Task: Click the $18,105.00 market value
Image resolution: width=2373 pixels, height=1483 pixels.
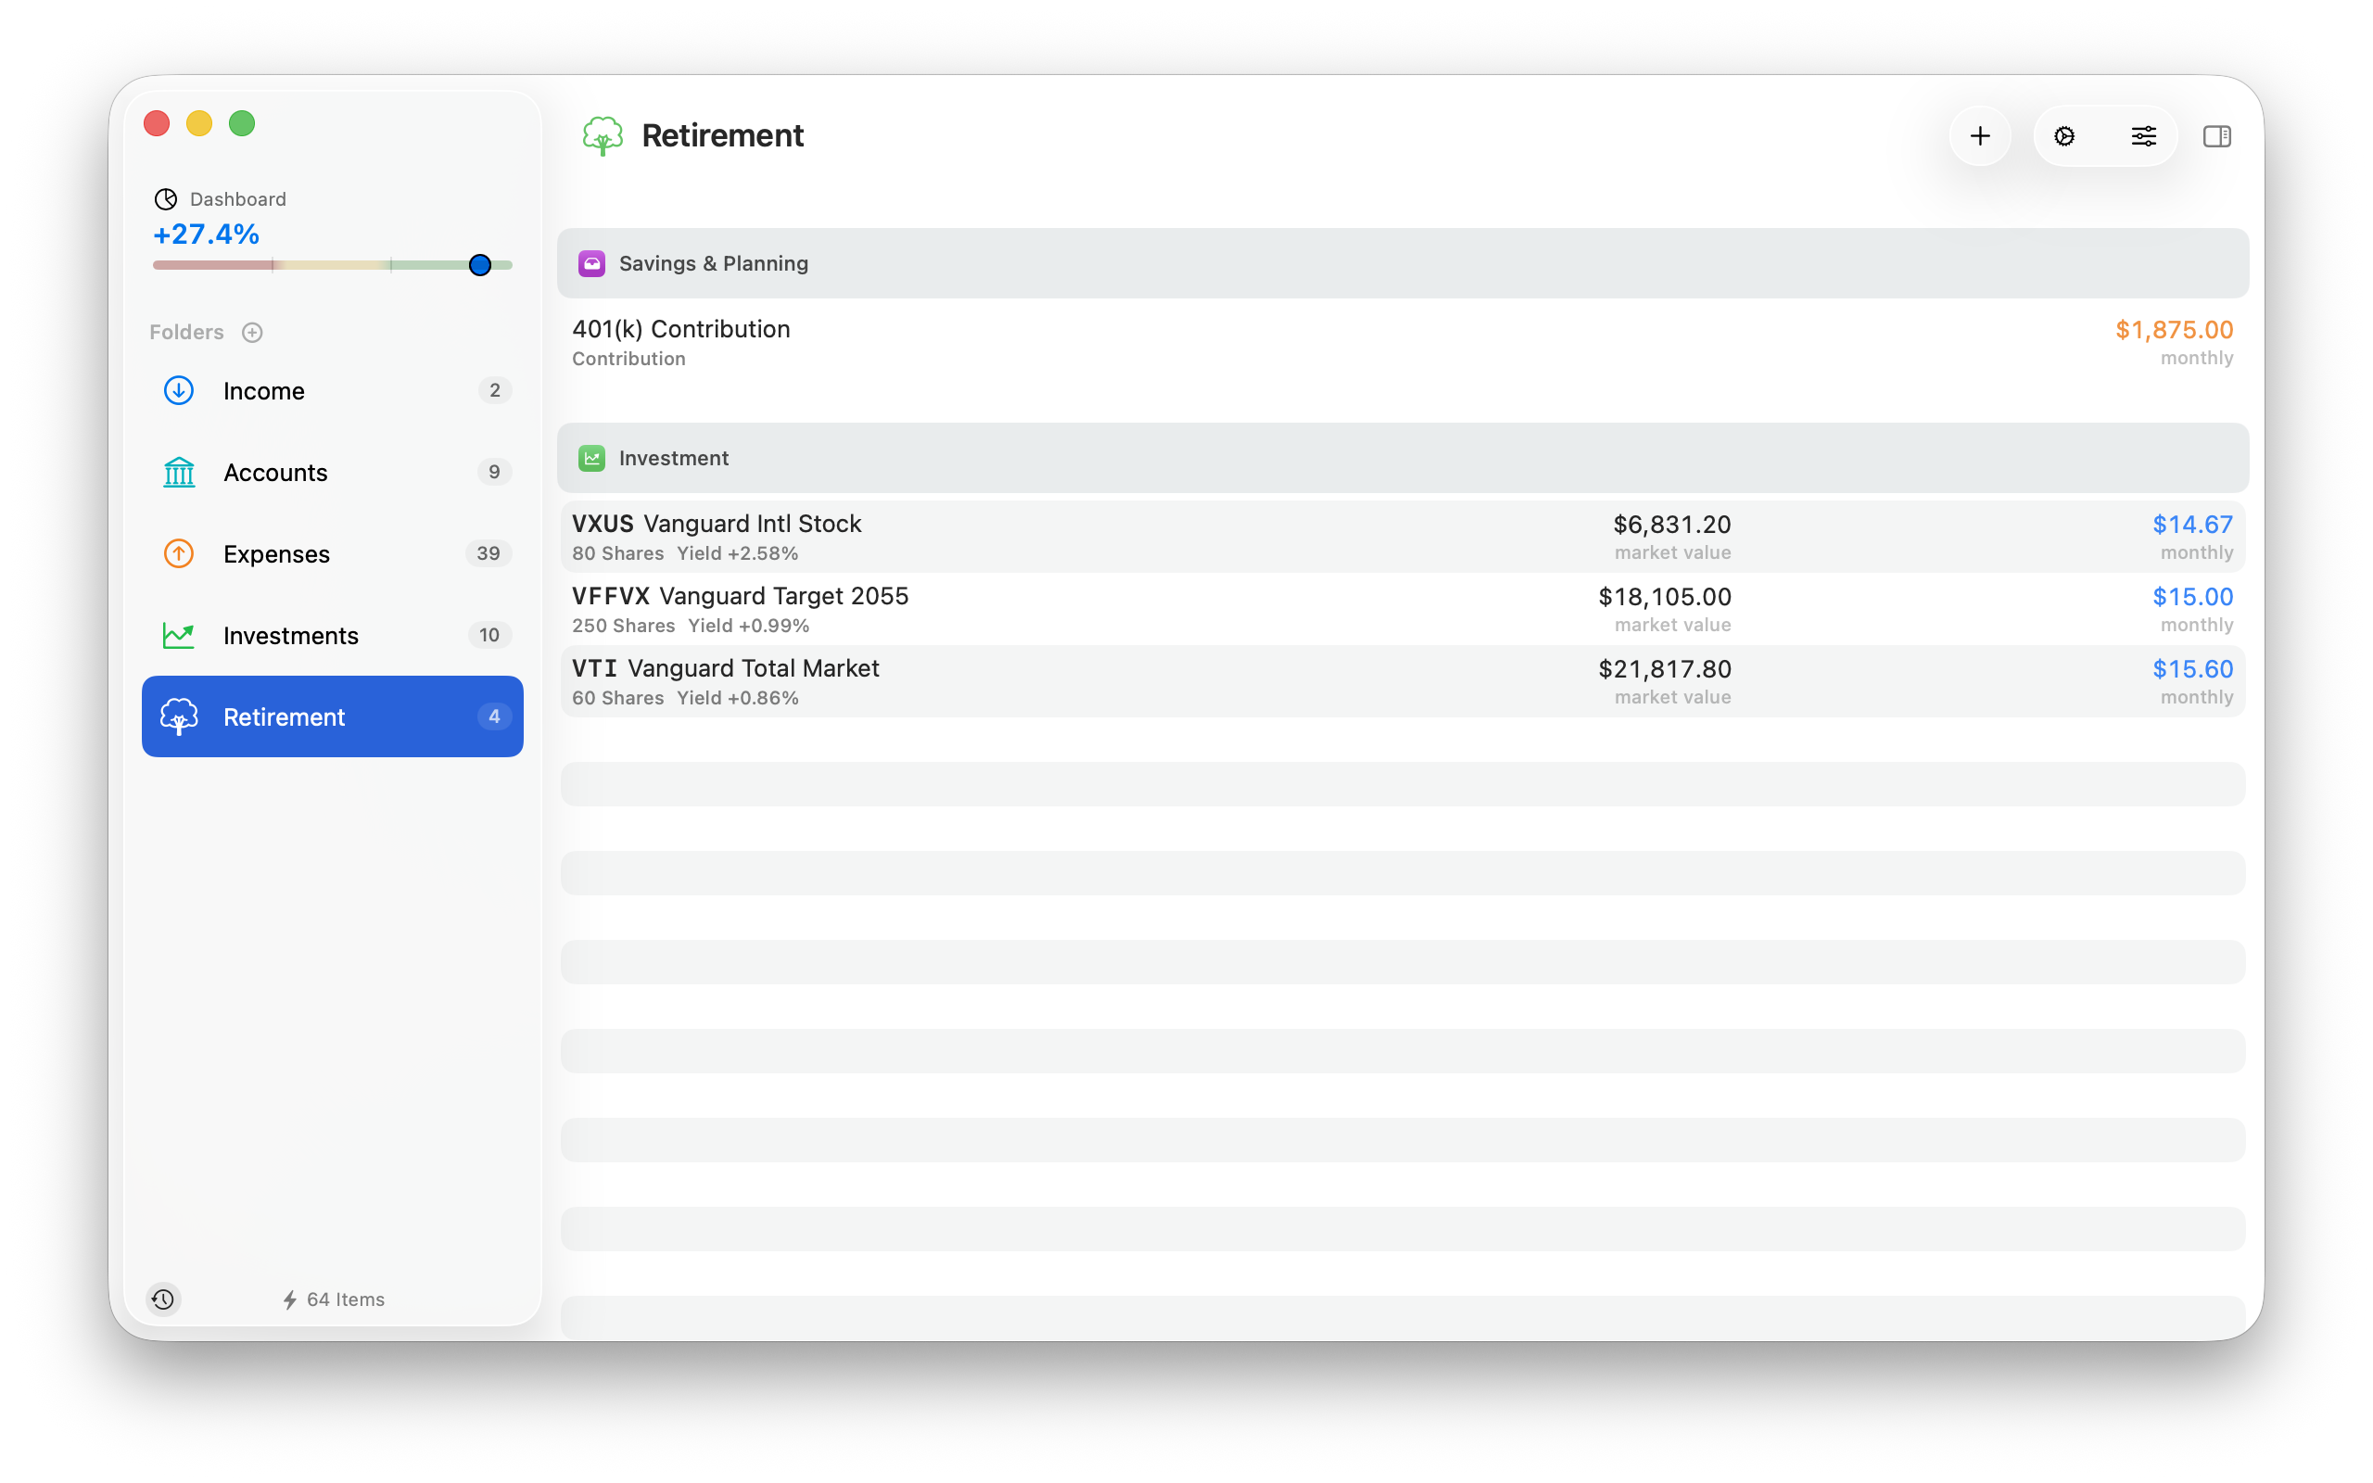Action: (1664, 597)
